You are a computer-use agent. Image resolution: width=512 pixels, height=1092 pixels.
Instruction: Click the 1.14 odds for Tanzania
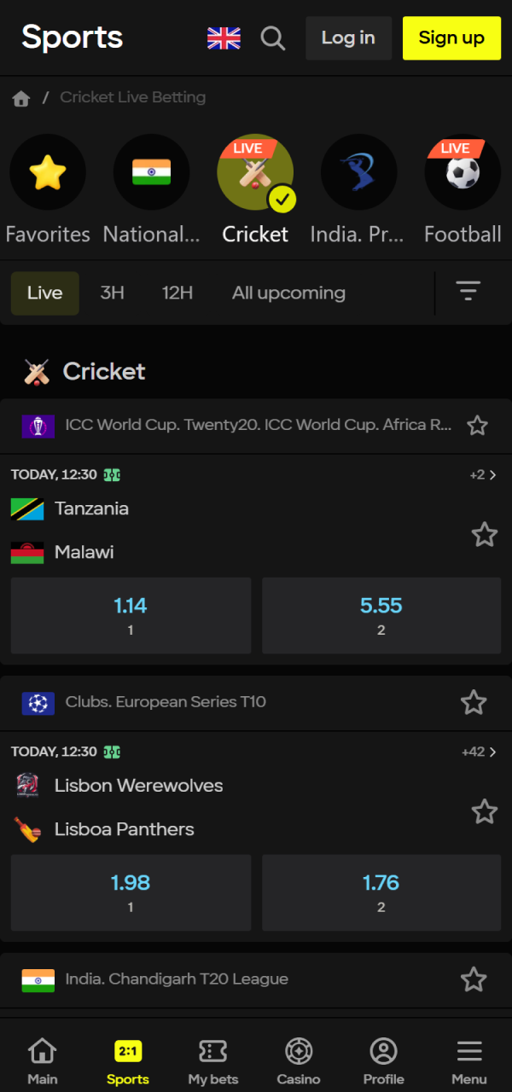(130, 614)
